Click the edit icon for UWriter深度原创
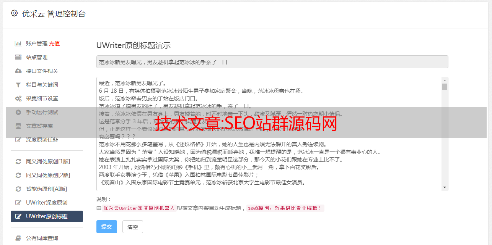Viewport: 492px width, 245px height. coord(18,203)
